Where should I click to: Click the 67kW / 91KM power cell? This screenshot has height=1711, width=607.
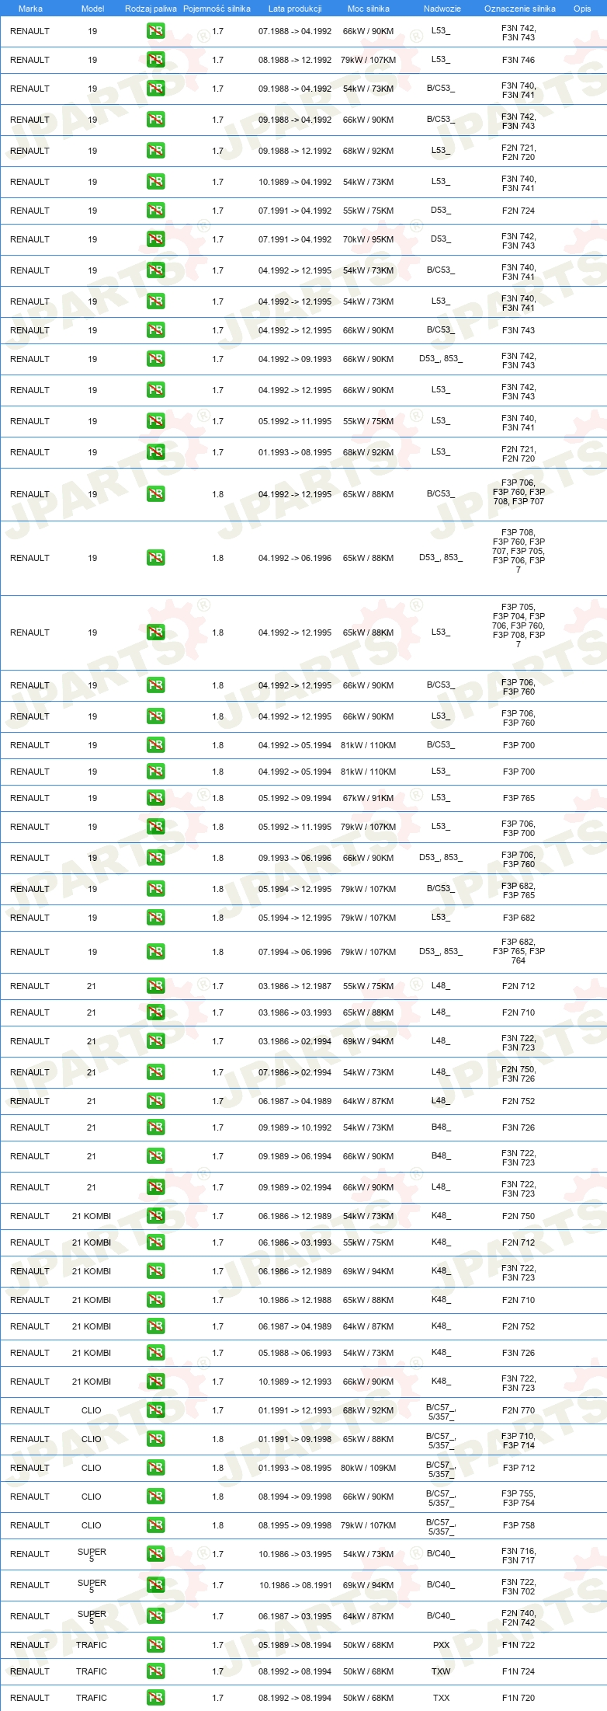(x=369, y=798)
